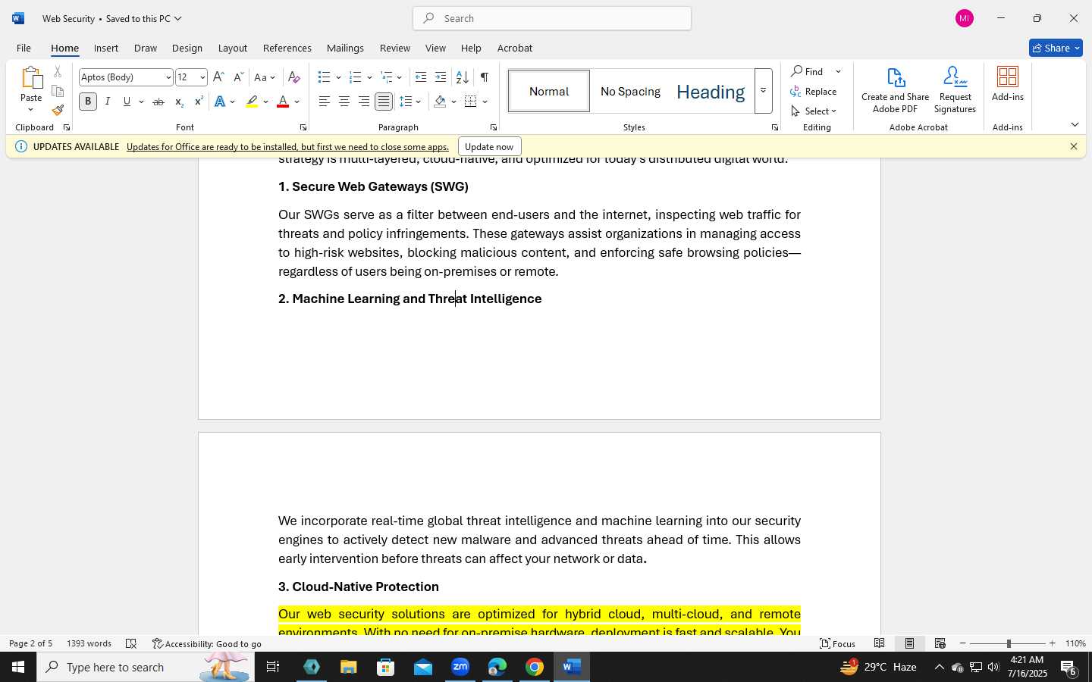Image resolution: width=1092 pixels, height=682 pixels.
Task: Switch to Web Layout view
Action: click(940, 643)
